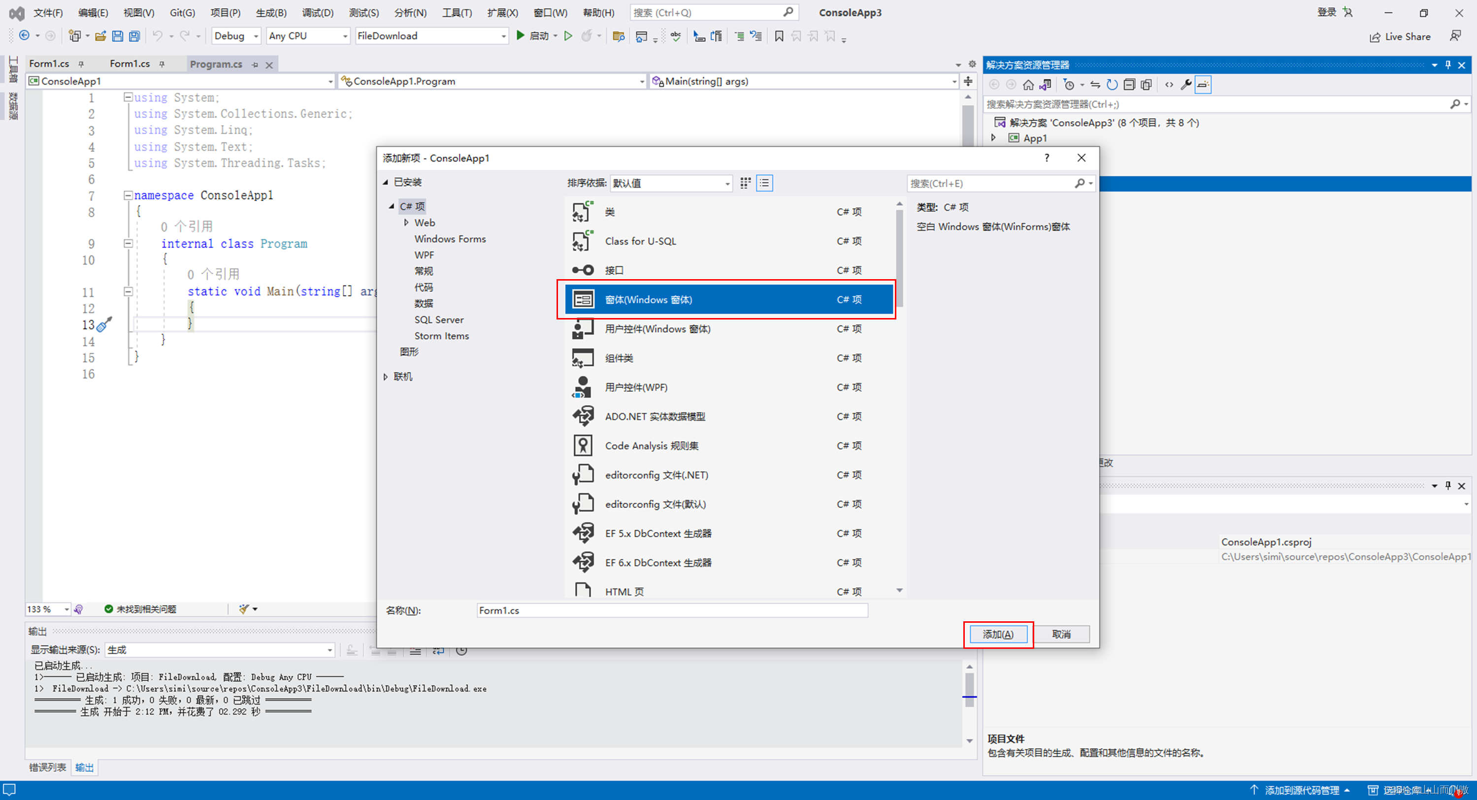Toggle the preview selected items icon
The width and height of the screenshot is (1477, 800).
click(x=1203, y=85)
